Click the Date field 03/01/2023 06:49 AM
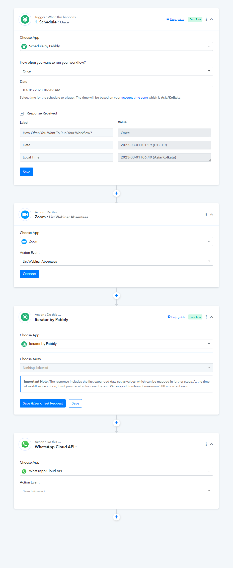 [x=116, y=90]
